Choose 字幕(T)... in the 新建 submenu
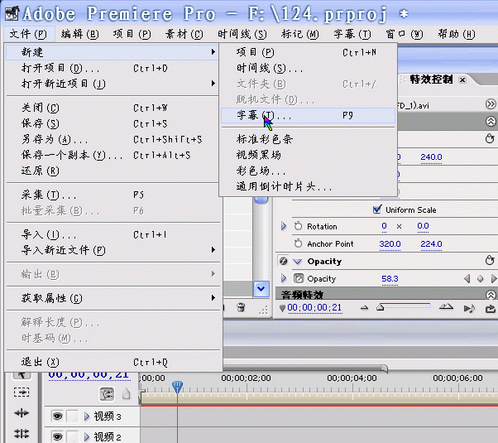 [308, 115]
